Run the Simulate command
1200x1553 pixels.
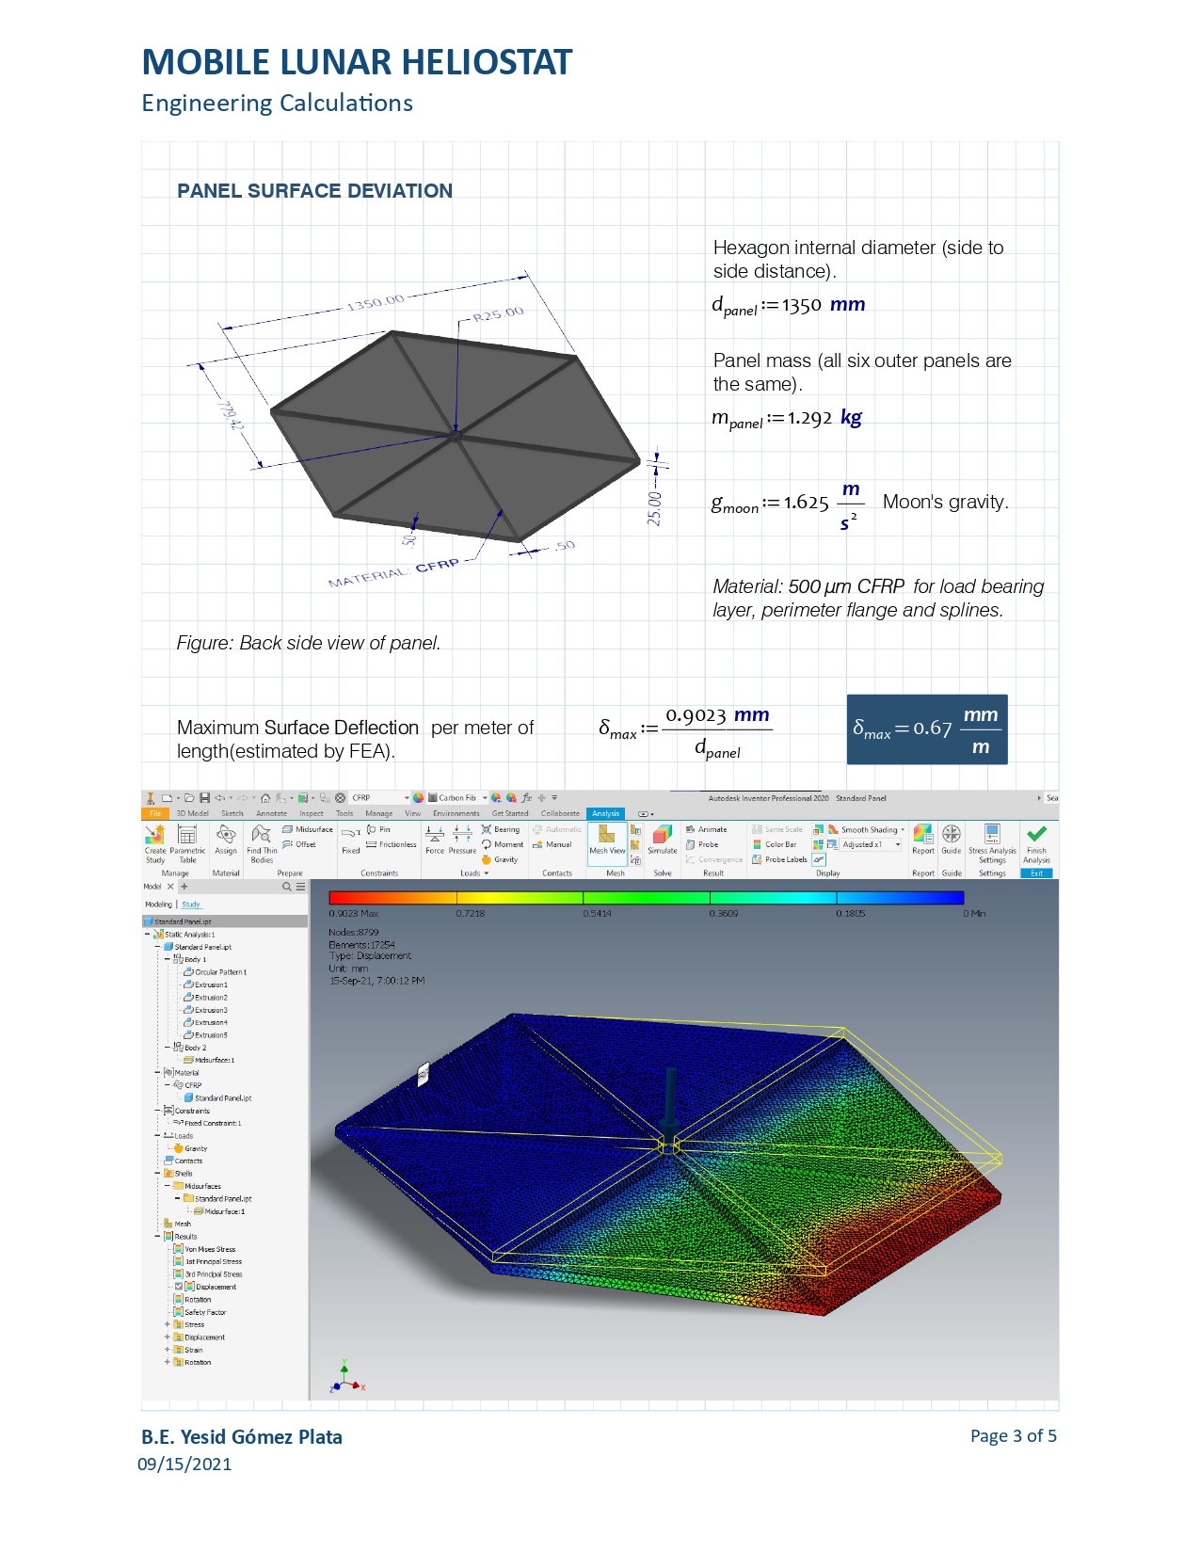[x=663, y=840]
